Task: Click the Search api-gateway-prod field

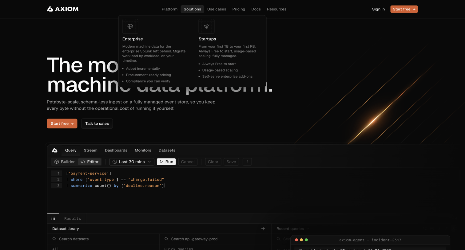Action: [215, 239]
